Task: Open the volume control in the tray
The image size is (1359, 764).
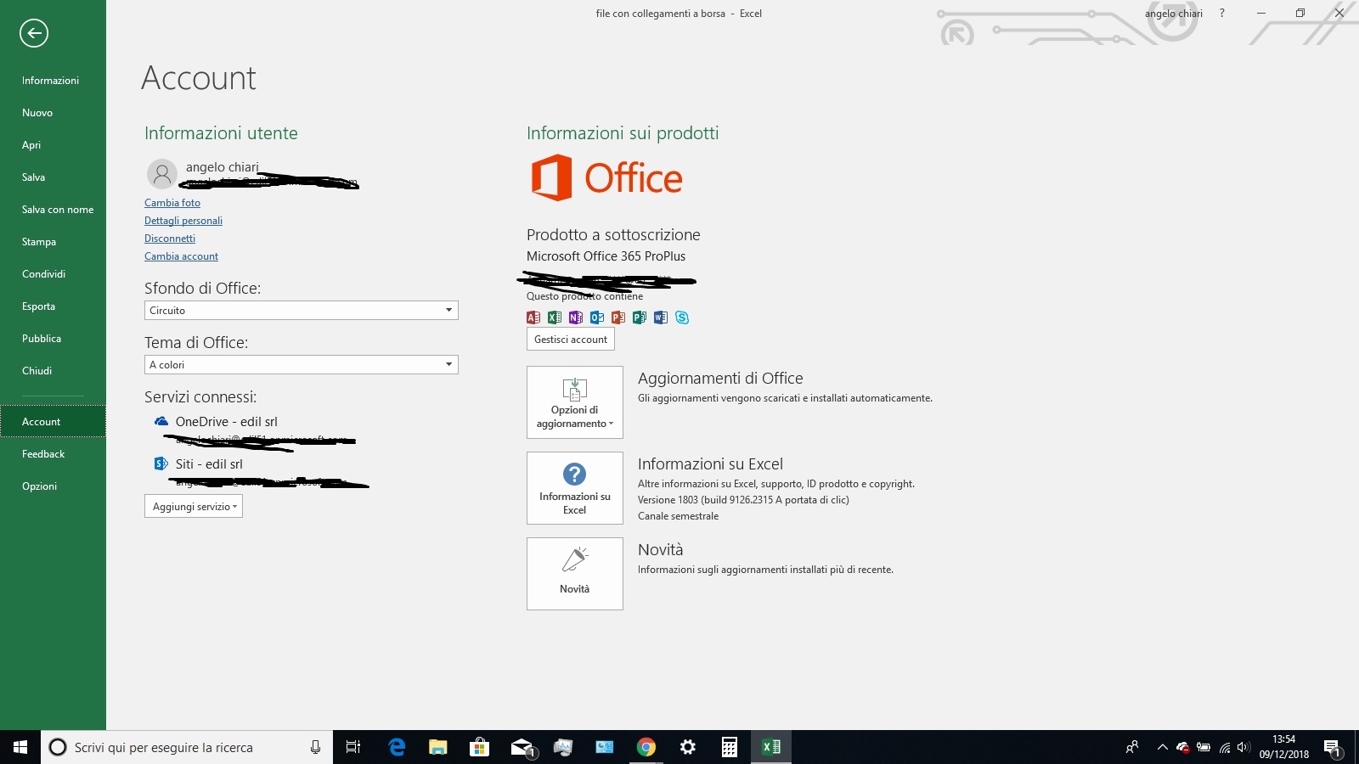Action: click(x=1243, y=747)
